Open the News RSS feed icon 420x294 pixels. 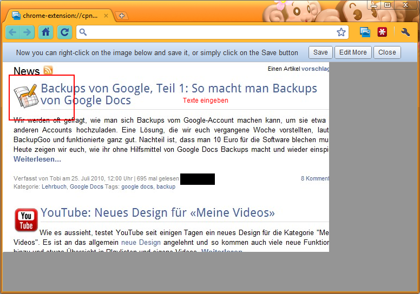pos(48,70)
